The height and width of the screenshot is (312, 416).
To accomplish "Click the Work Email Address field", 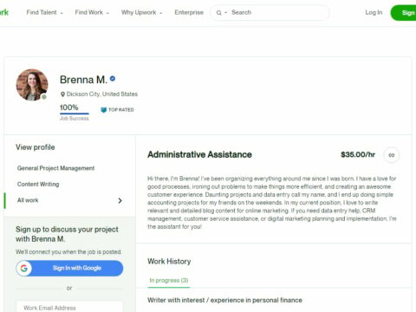I will point(69,308).
